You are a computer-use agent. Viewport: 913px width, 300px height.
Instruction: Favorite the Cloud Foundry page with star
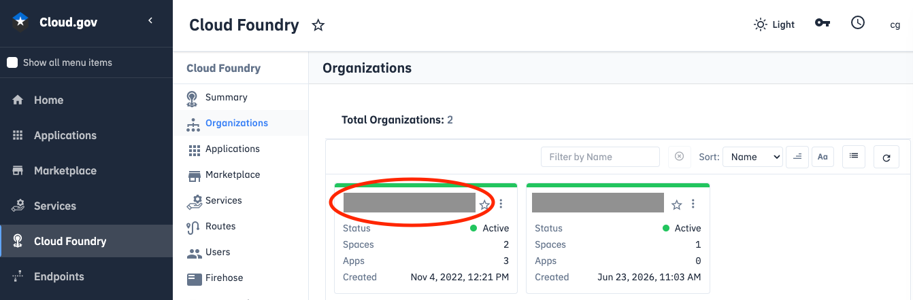coord(318,25)
